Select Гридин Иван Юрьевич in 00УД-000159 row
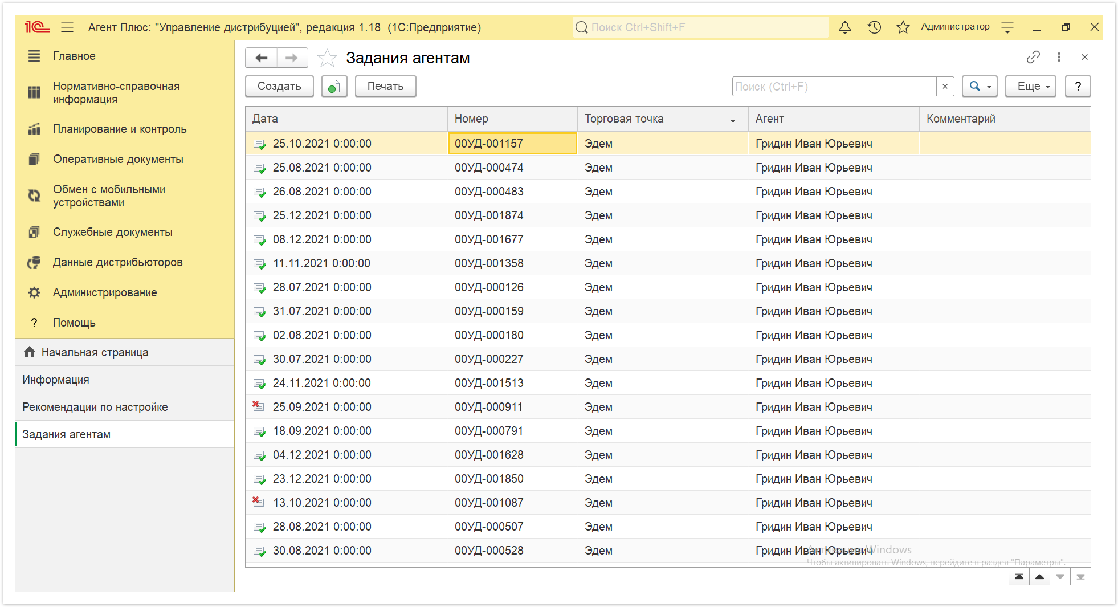 point(814,311)
